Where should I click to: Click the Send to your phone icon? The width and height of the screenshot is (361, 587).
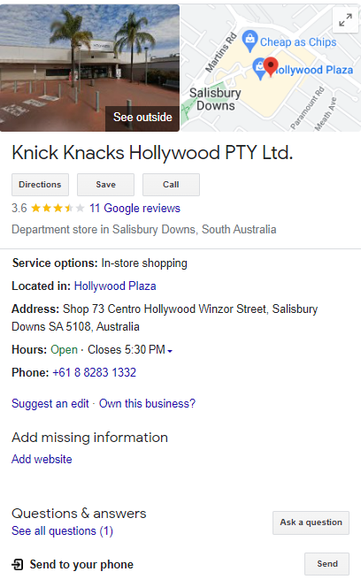pyautogui.click(x=18, y=564)
